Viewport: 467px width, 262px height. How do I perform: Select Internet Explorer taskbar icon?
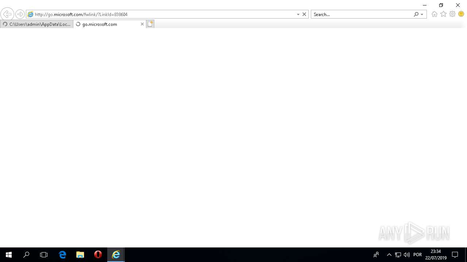116,255
